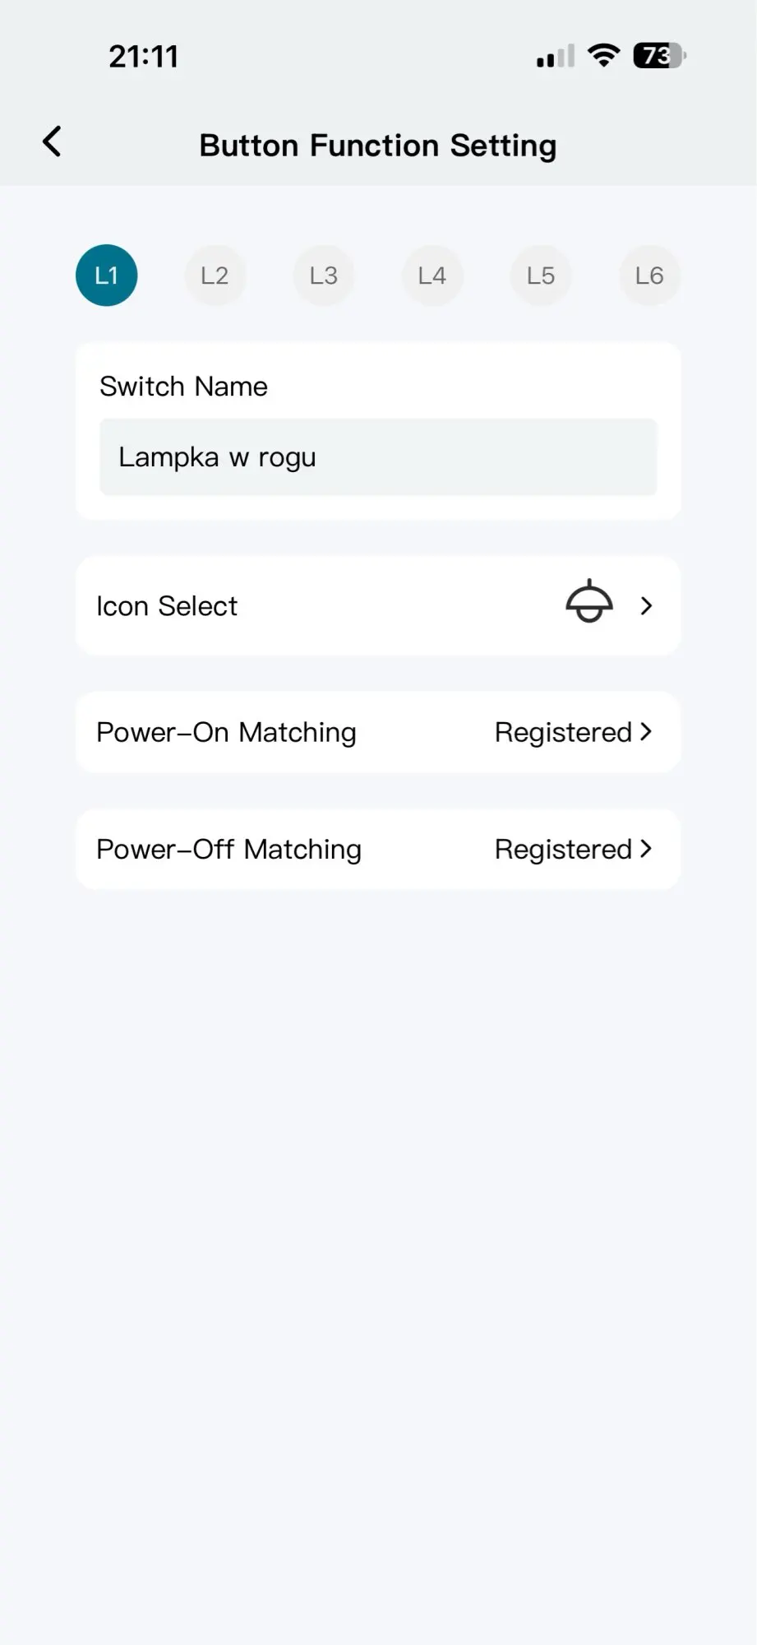
Task: Open Power-Off Matching chevron
Action: tap(646, 849)
